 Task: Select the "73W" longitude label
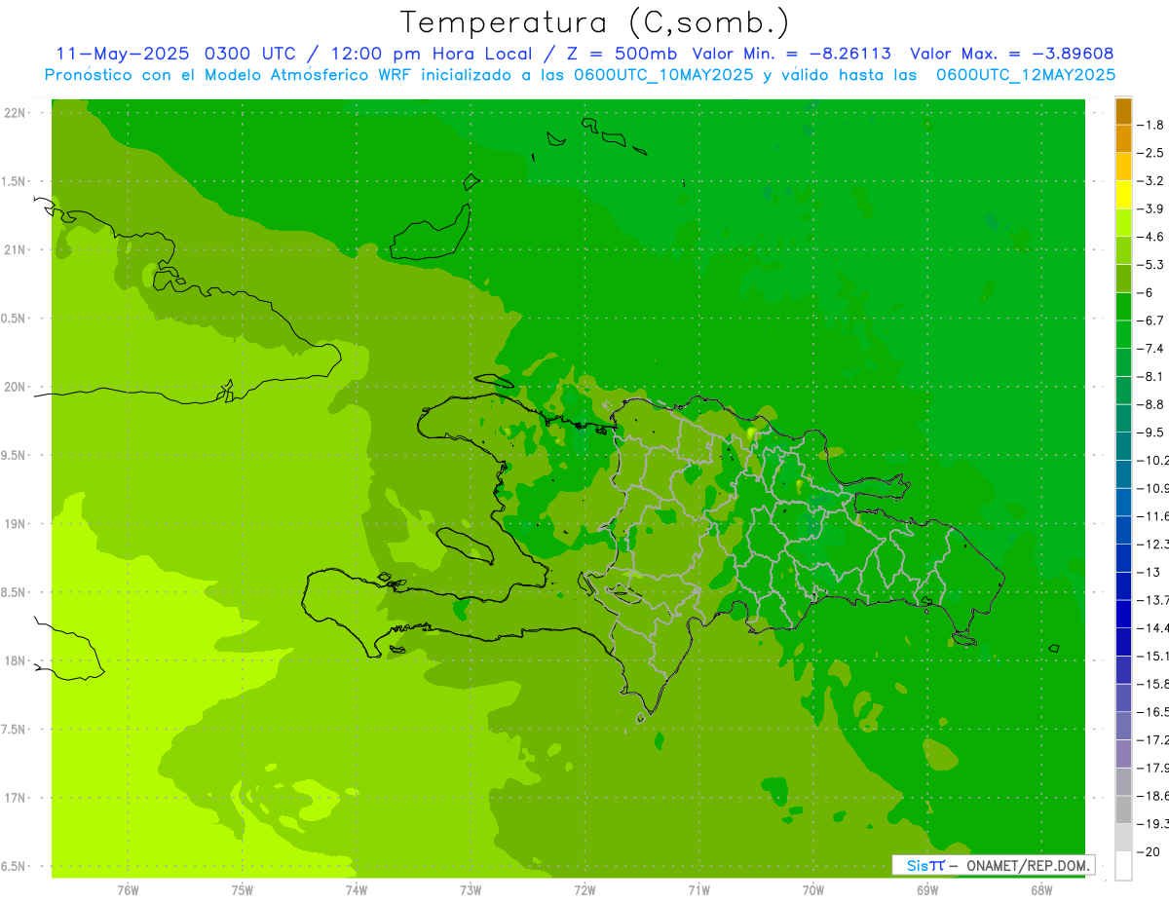tap(471, 889)
